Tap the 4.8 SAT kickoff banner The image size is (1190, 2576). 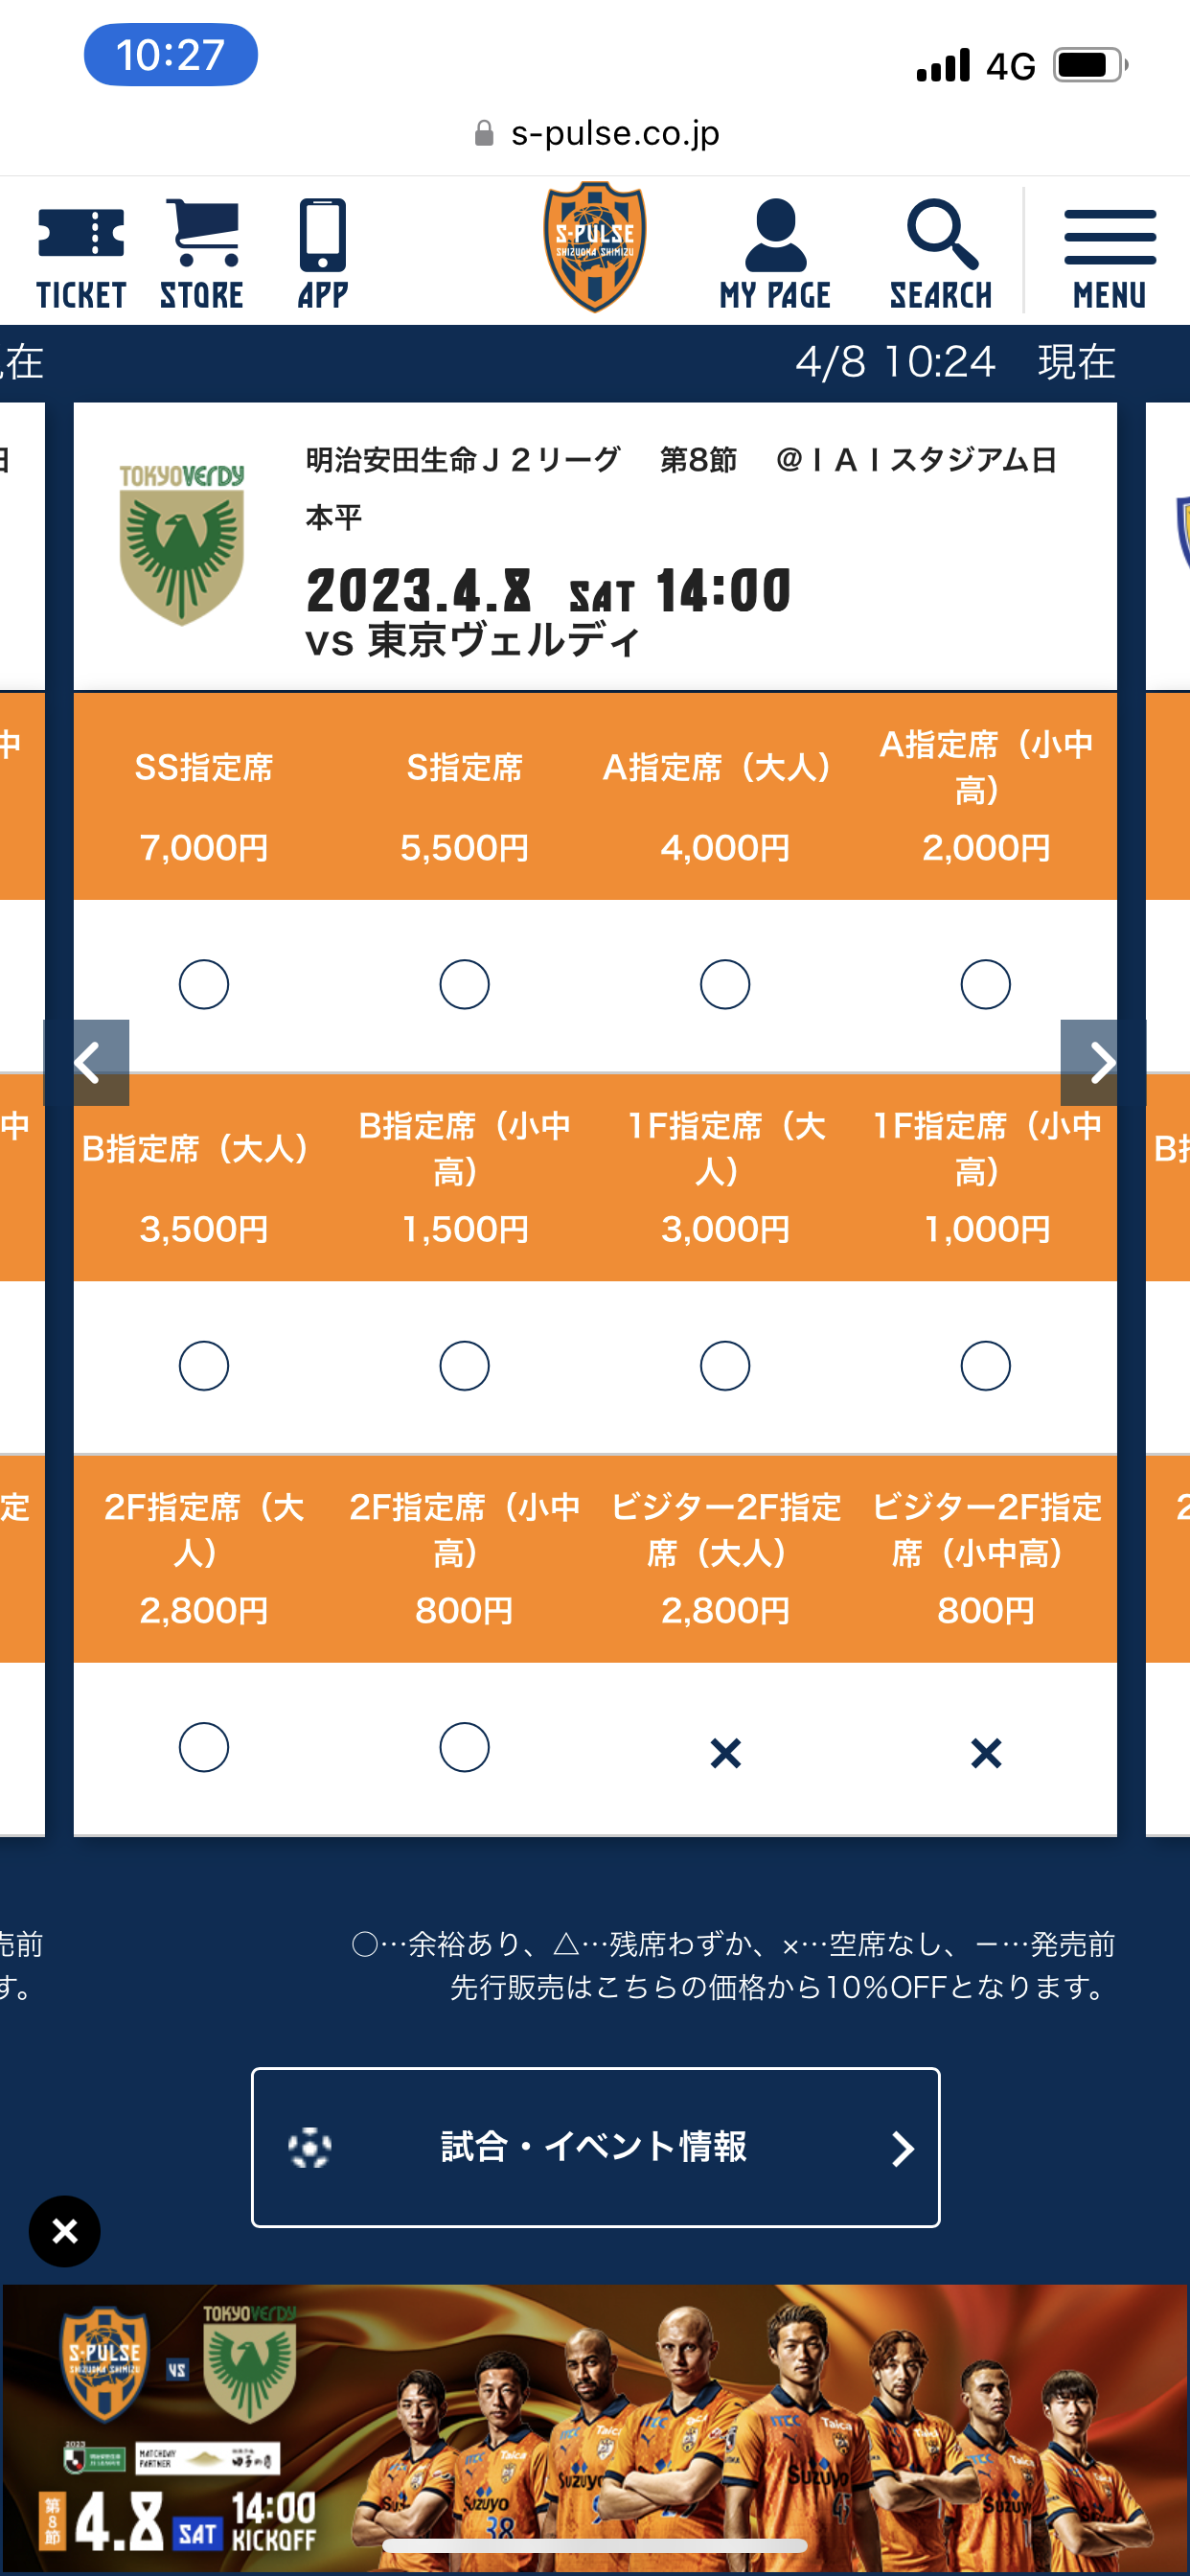click(595, 2430)
